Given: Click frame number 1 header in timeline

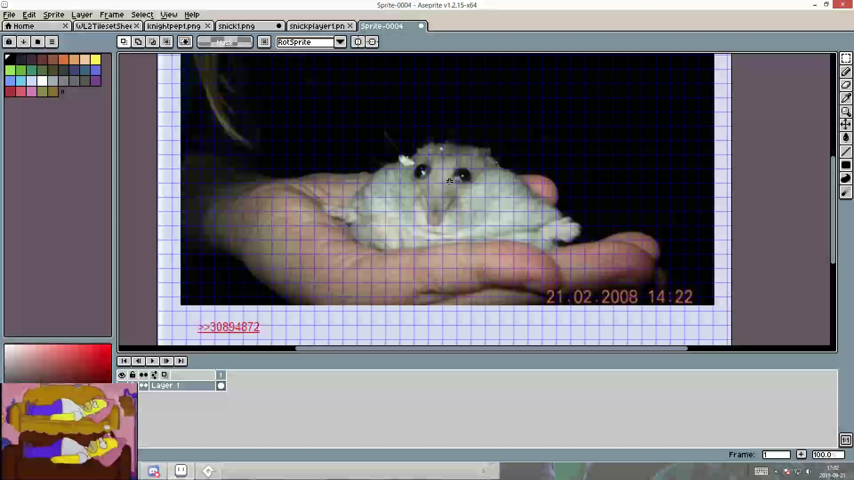Looking at the screenshot, I should 221,375.
